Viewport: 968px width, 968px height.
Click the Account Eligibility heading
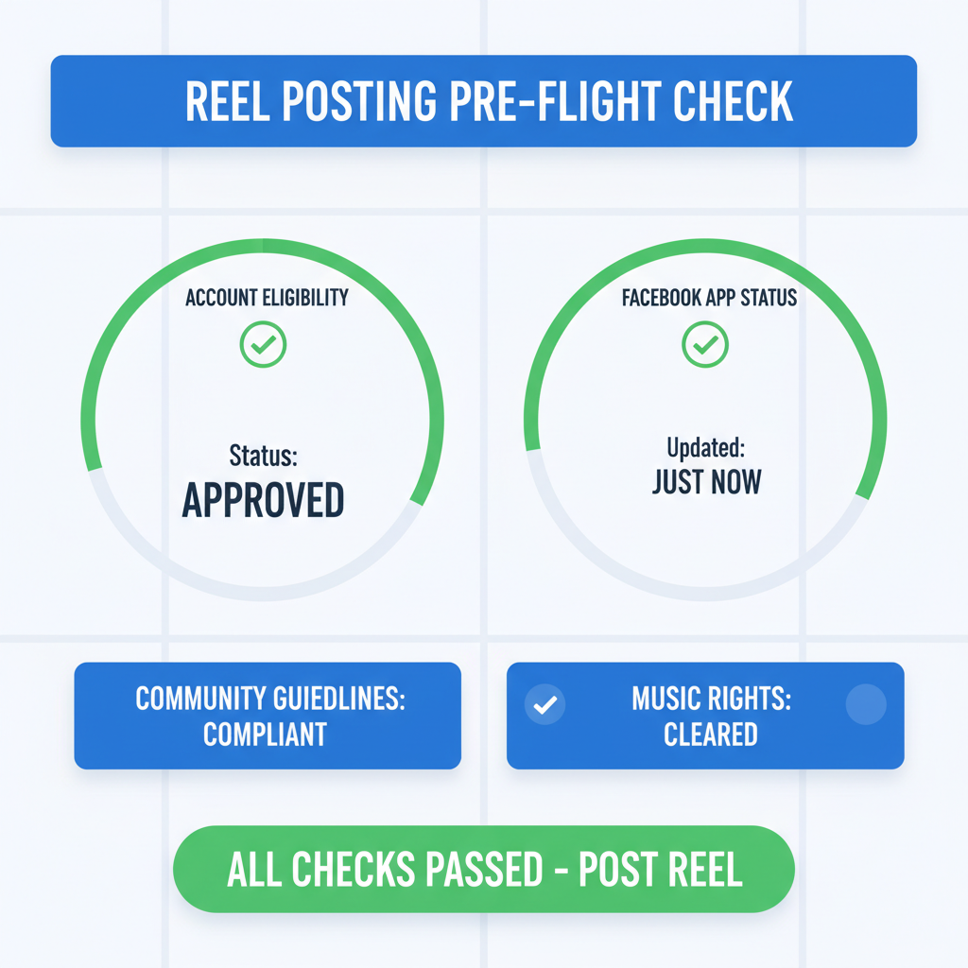[x=267, y=298]
